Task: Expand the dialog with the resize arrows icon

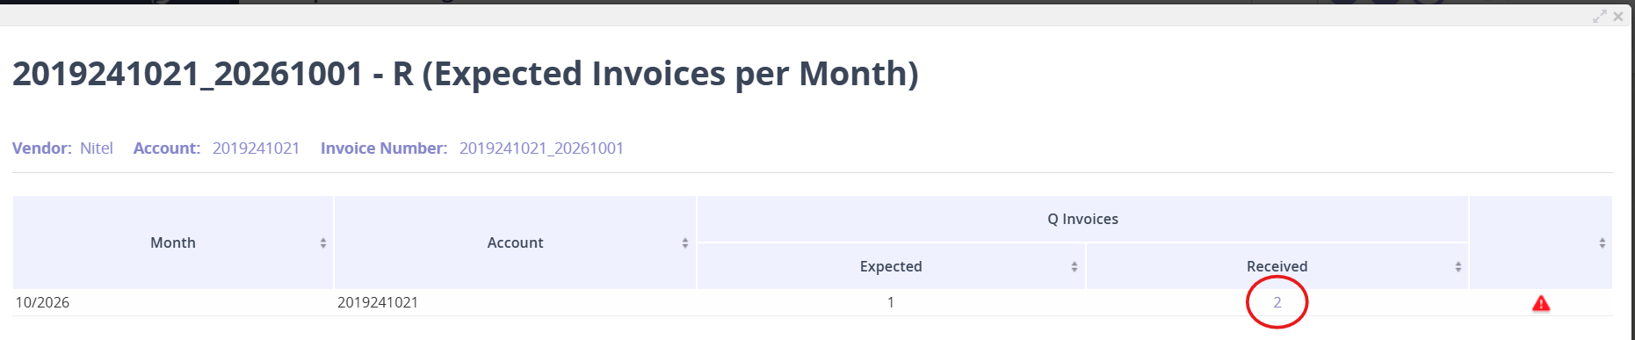Action: click(x=1600, y=17)
